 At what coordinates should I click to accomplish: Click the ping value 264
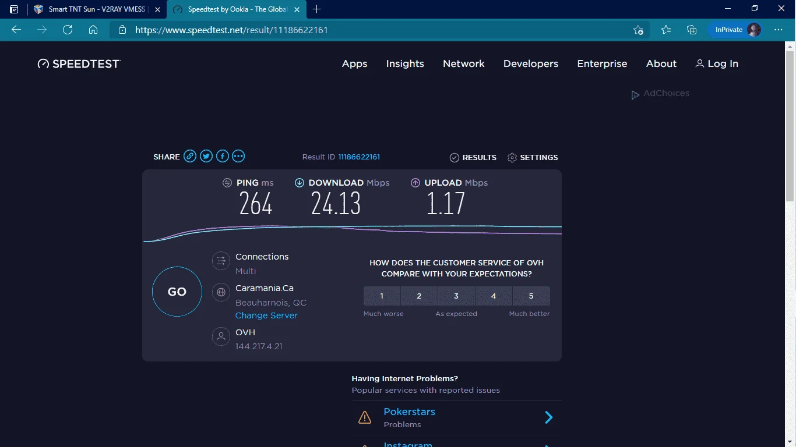pos(256,204)
